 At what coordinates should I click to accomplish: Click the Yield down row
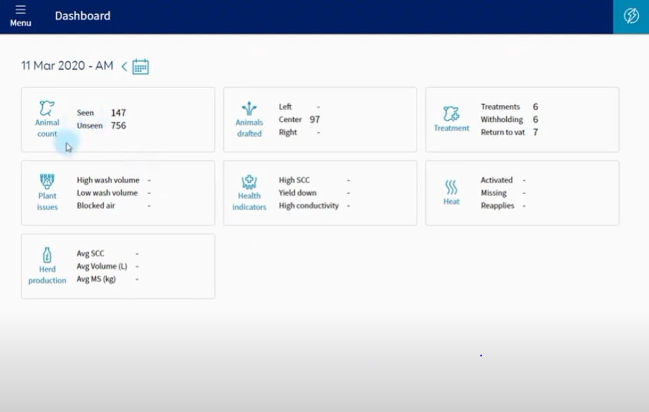click(x=314, y=193)
